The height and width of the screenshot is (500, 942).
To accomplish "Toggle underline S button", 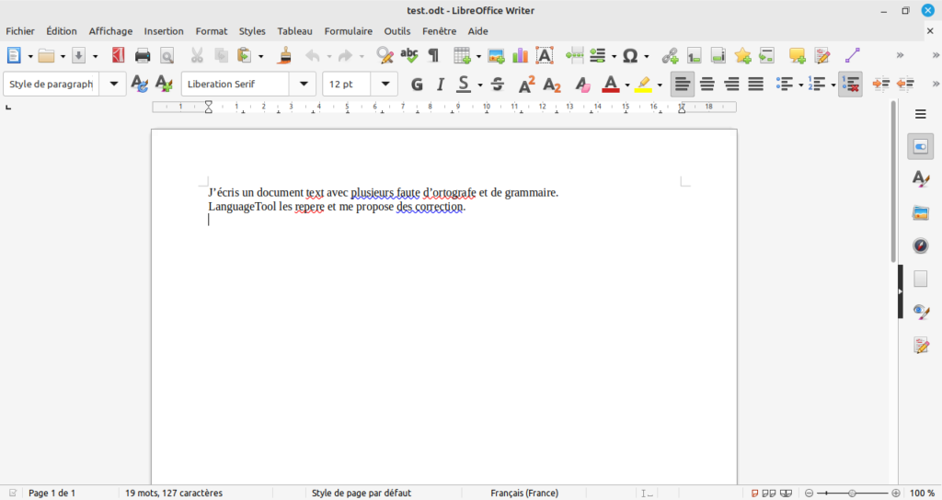I will point(464,84).
